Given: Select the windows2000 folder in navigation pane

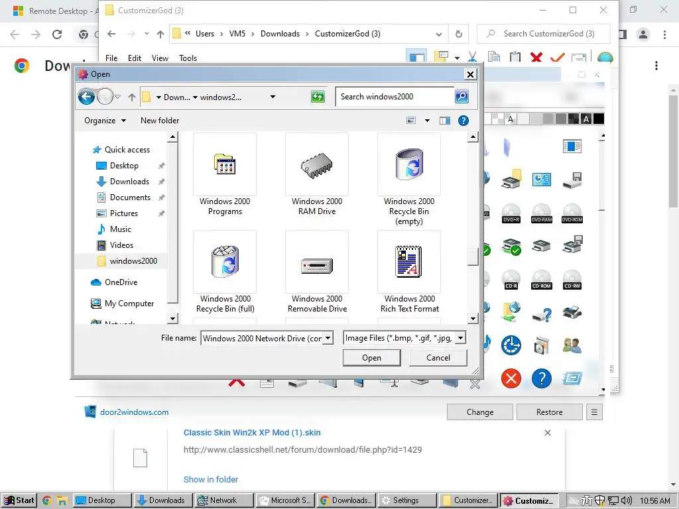Looking at the screenshot, I should click(127, 261).
